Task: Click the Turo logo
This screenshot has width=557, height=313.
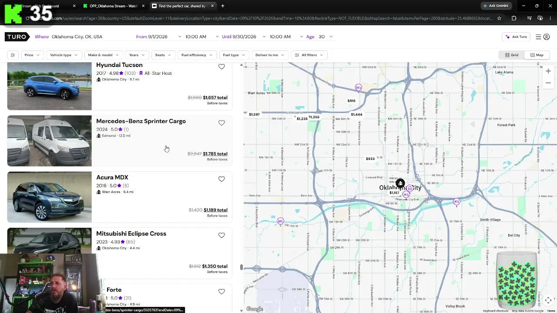Action: click(x=17, y=37)
